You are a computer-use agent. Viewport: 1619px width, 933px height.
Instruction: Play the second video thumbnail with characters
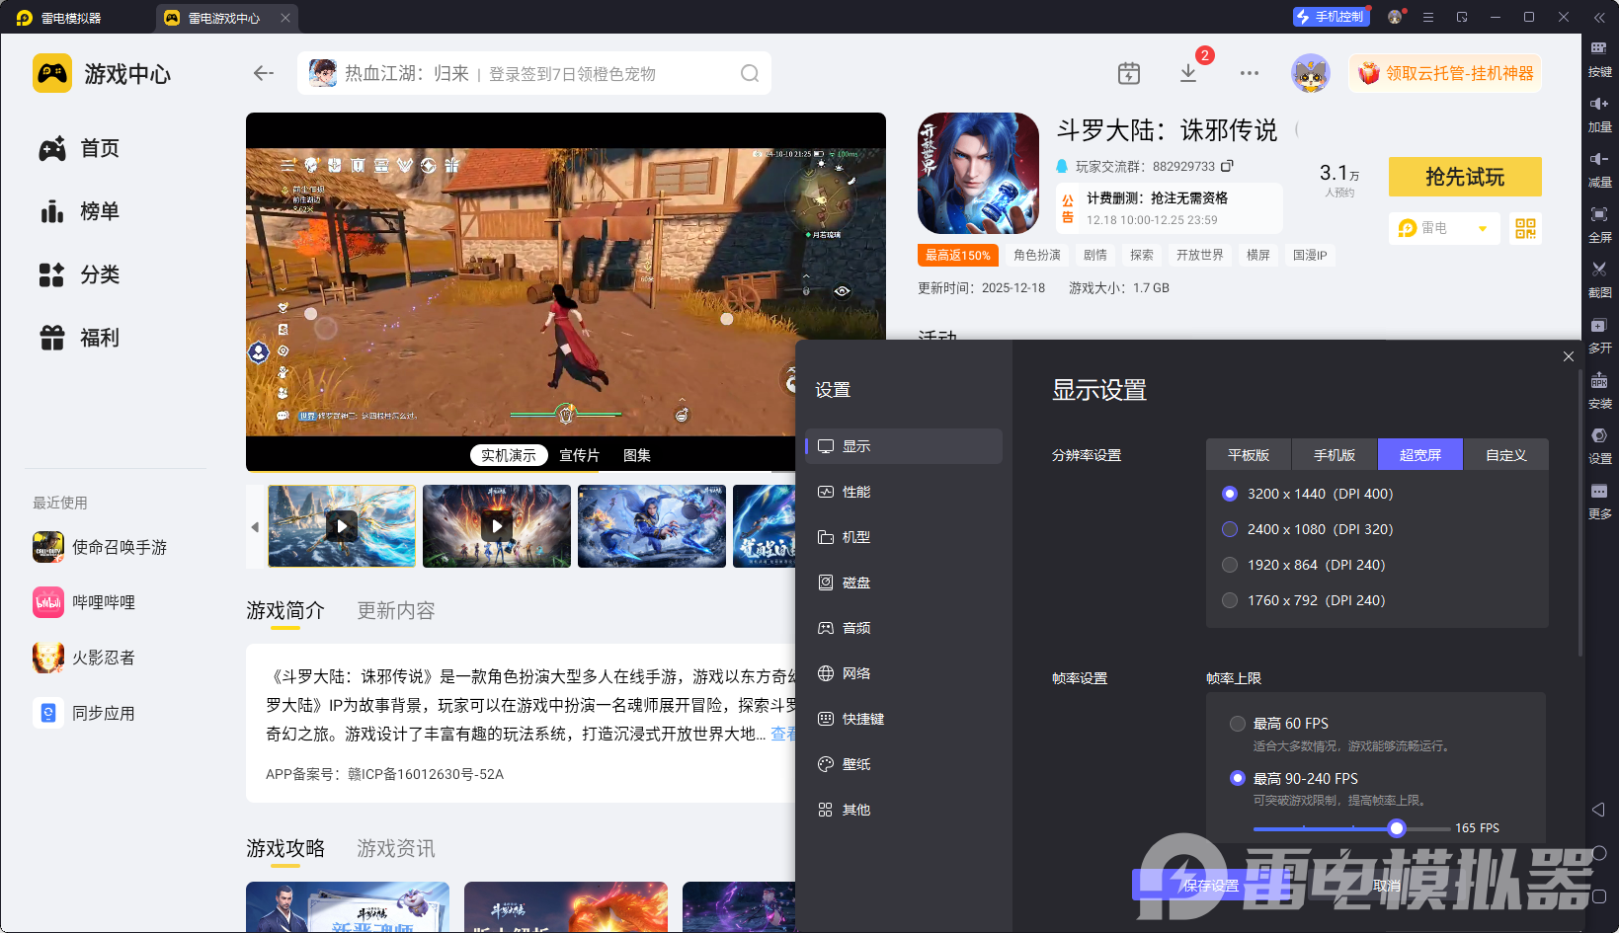point(497,526)
